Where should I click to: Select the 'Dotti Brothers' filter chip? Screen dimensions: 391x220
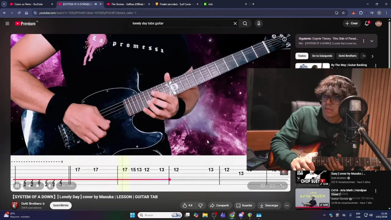(347, 56)
